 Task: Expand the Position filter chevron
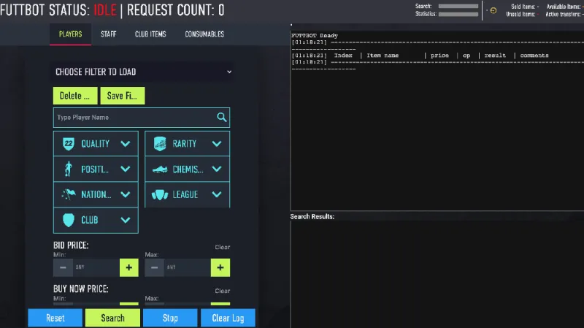tap(126, 169)
